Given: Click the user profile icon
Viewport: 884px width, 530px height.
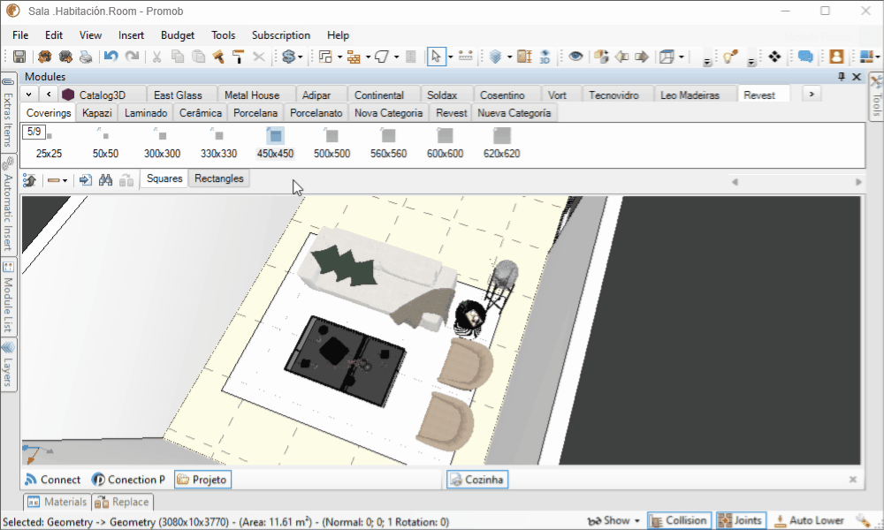Looking at the screenshot, I should point(835,57).
